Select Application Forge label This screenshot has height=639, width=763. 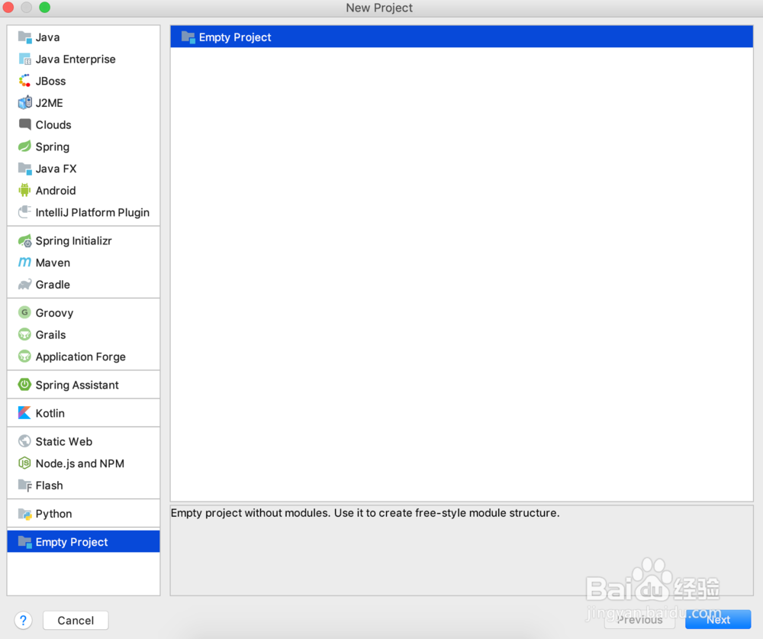(80, 357)
